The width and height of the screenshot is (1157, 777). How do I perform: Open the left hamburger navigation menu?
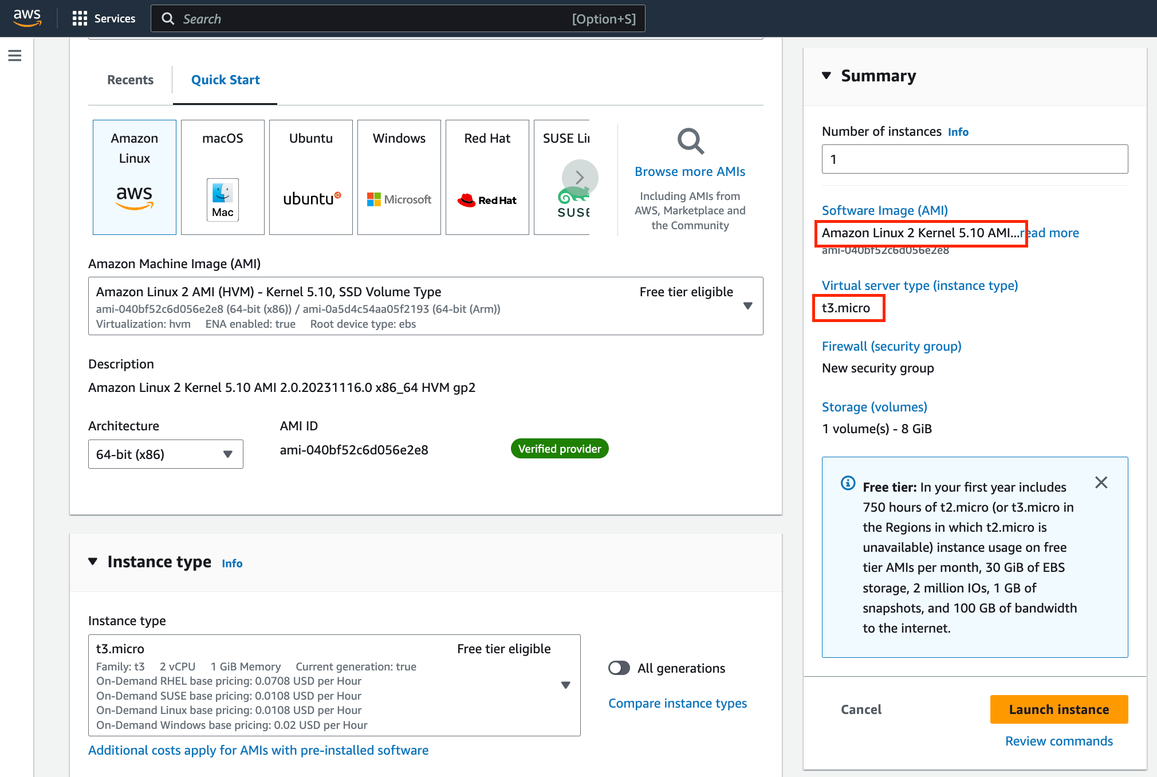[x=15, y=56]
